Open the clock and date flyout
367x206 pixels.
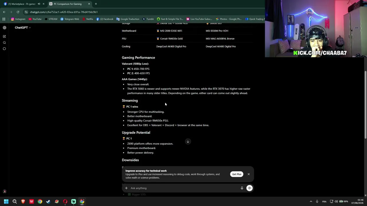click(x=357, y=201)
